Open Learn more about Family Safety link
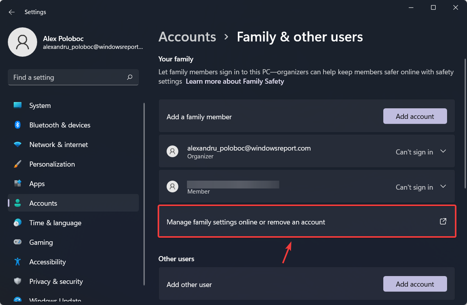 235,81
